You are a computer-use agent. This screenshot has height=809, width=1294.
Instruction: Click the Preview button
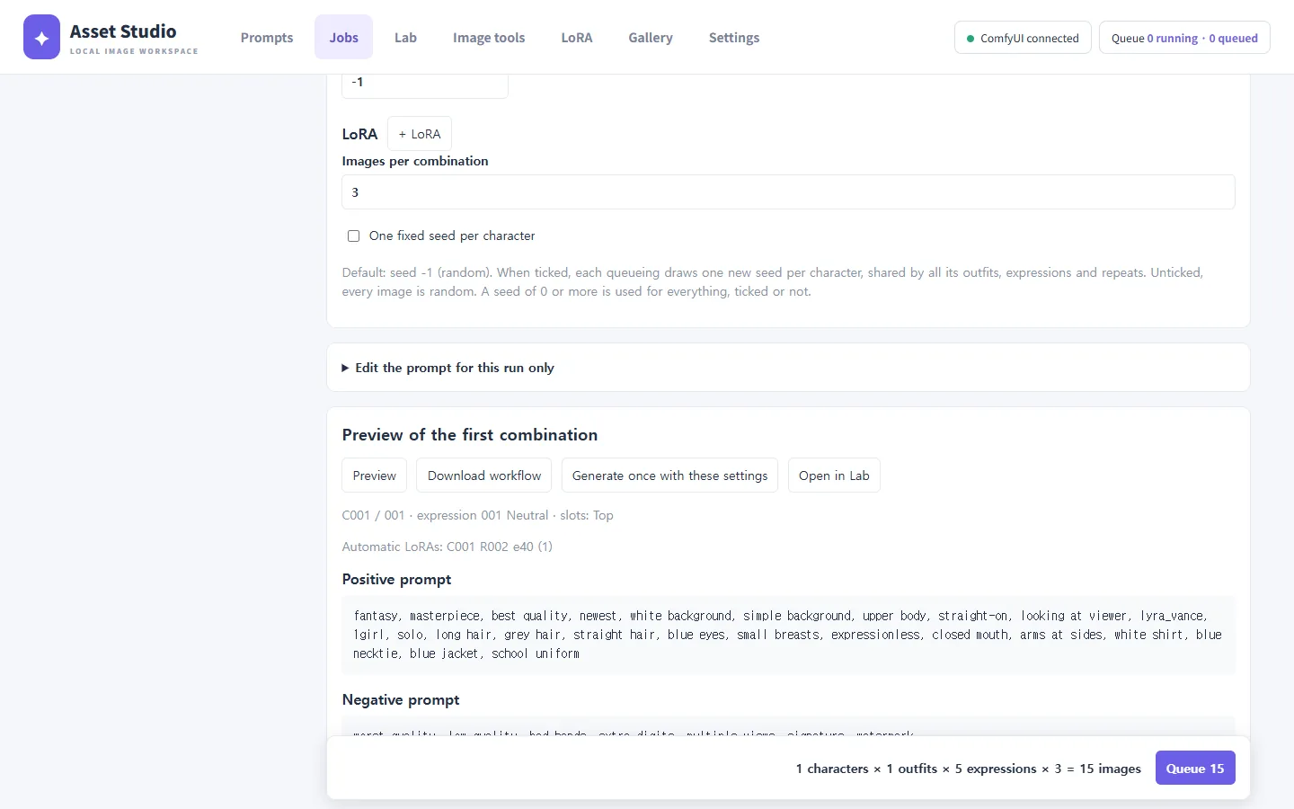pyautogui.click(x=374, y=476)
